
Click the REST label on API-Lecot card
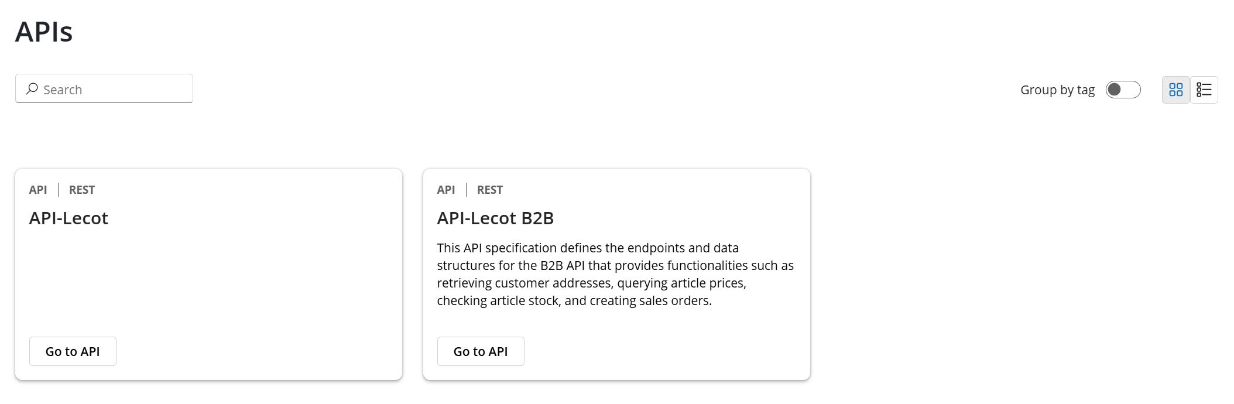[x=82, y=190]
